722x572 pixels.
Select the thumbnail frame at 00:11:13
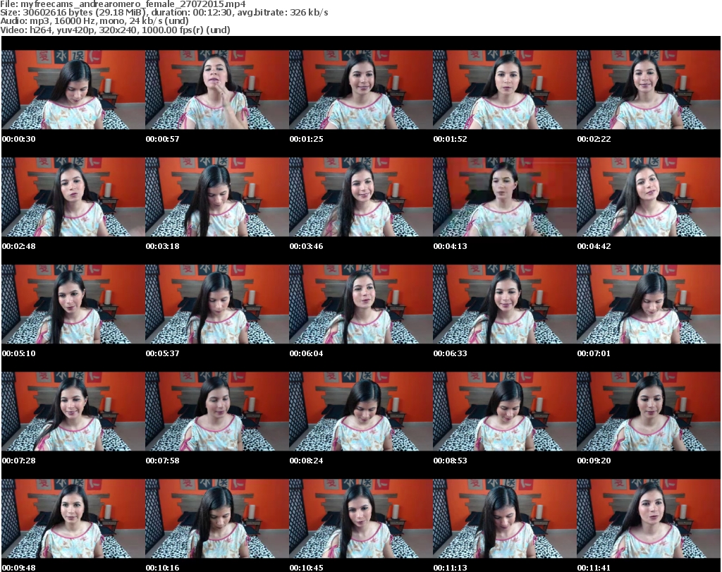pos(505,519)
